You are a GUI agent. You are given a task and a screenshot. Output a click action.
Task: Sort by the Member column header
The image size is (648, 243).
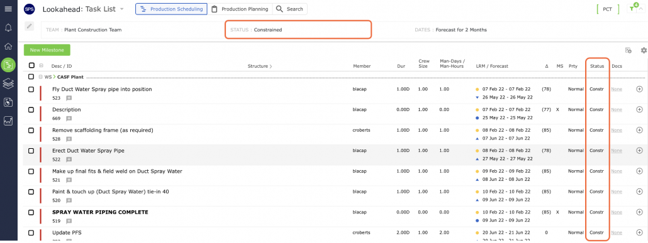362,66
